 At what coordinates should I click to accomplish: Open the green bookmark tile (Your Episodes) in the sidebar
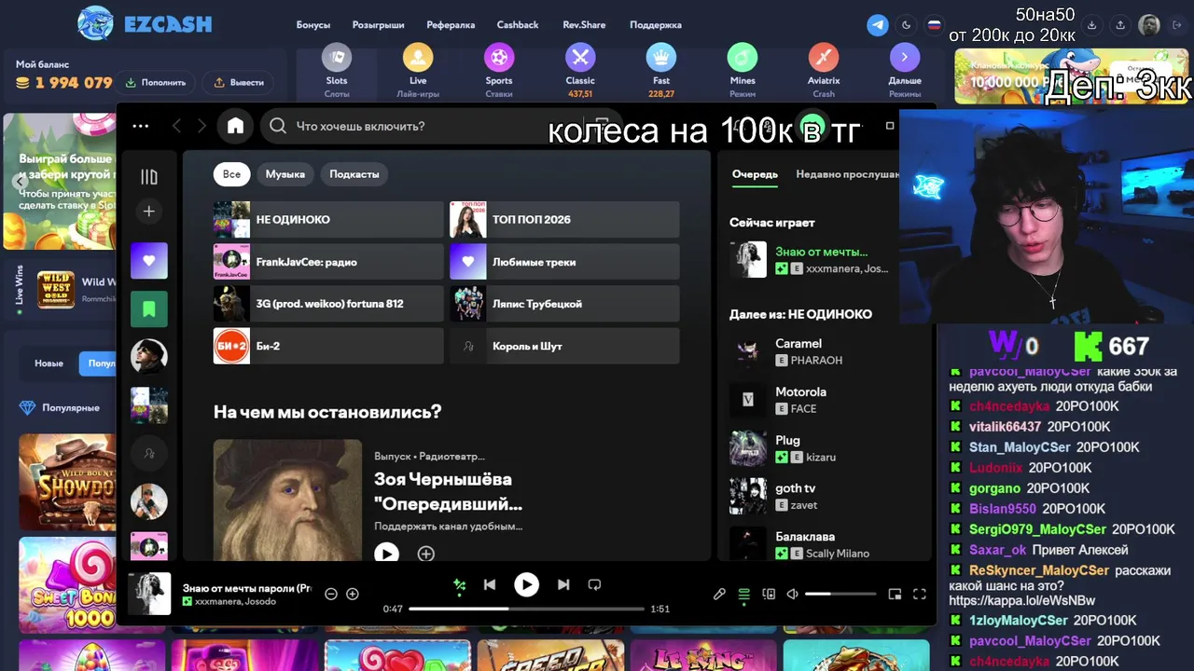[x=149, y=308]
